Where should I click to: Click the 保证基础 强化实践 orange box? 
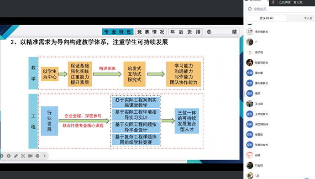[80, 74]
